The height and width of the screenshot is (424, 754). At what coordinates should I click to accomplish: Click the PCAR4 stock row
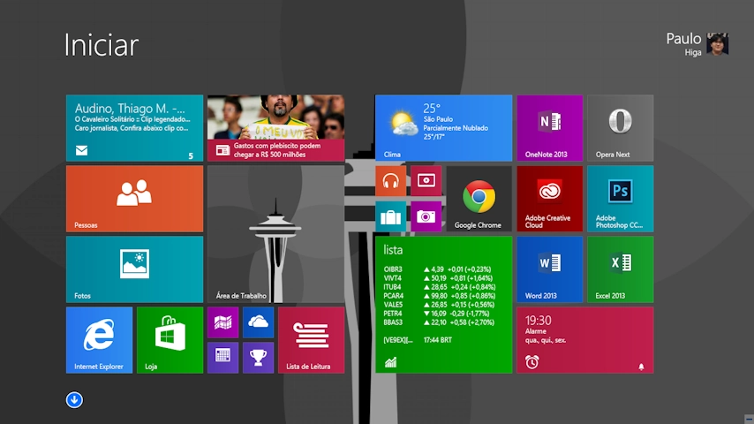(440, 296)
